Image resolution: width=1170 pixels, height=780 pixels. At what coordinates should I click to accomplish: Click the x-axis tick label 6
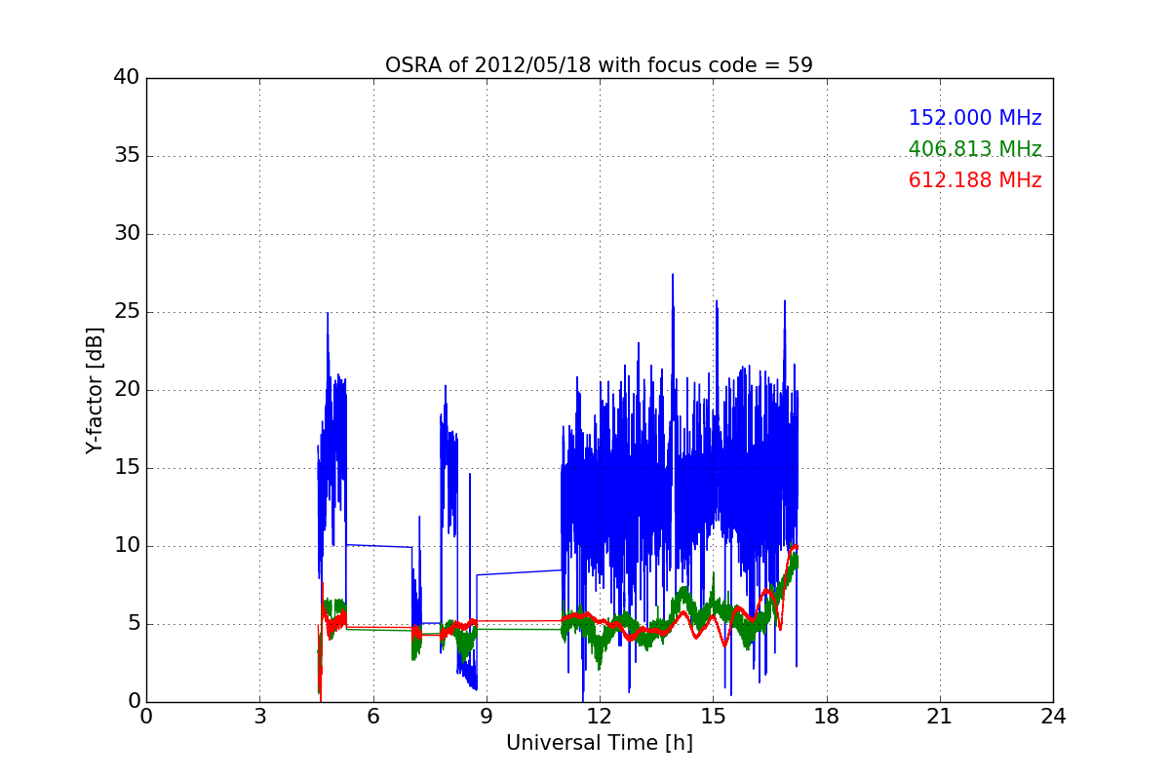click(x=372, y=717)
